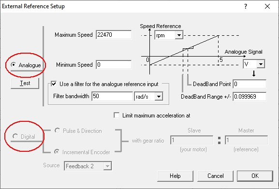
Task: Enable the analogue reference filter checkbox
Action: pyautogui.click(x=54, y=84)
